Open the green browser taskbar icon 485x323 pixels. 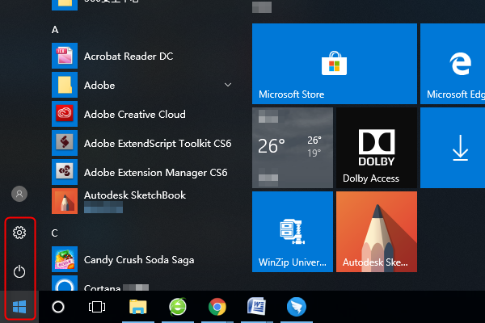tap(178, 307)
